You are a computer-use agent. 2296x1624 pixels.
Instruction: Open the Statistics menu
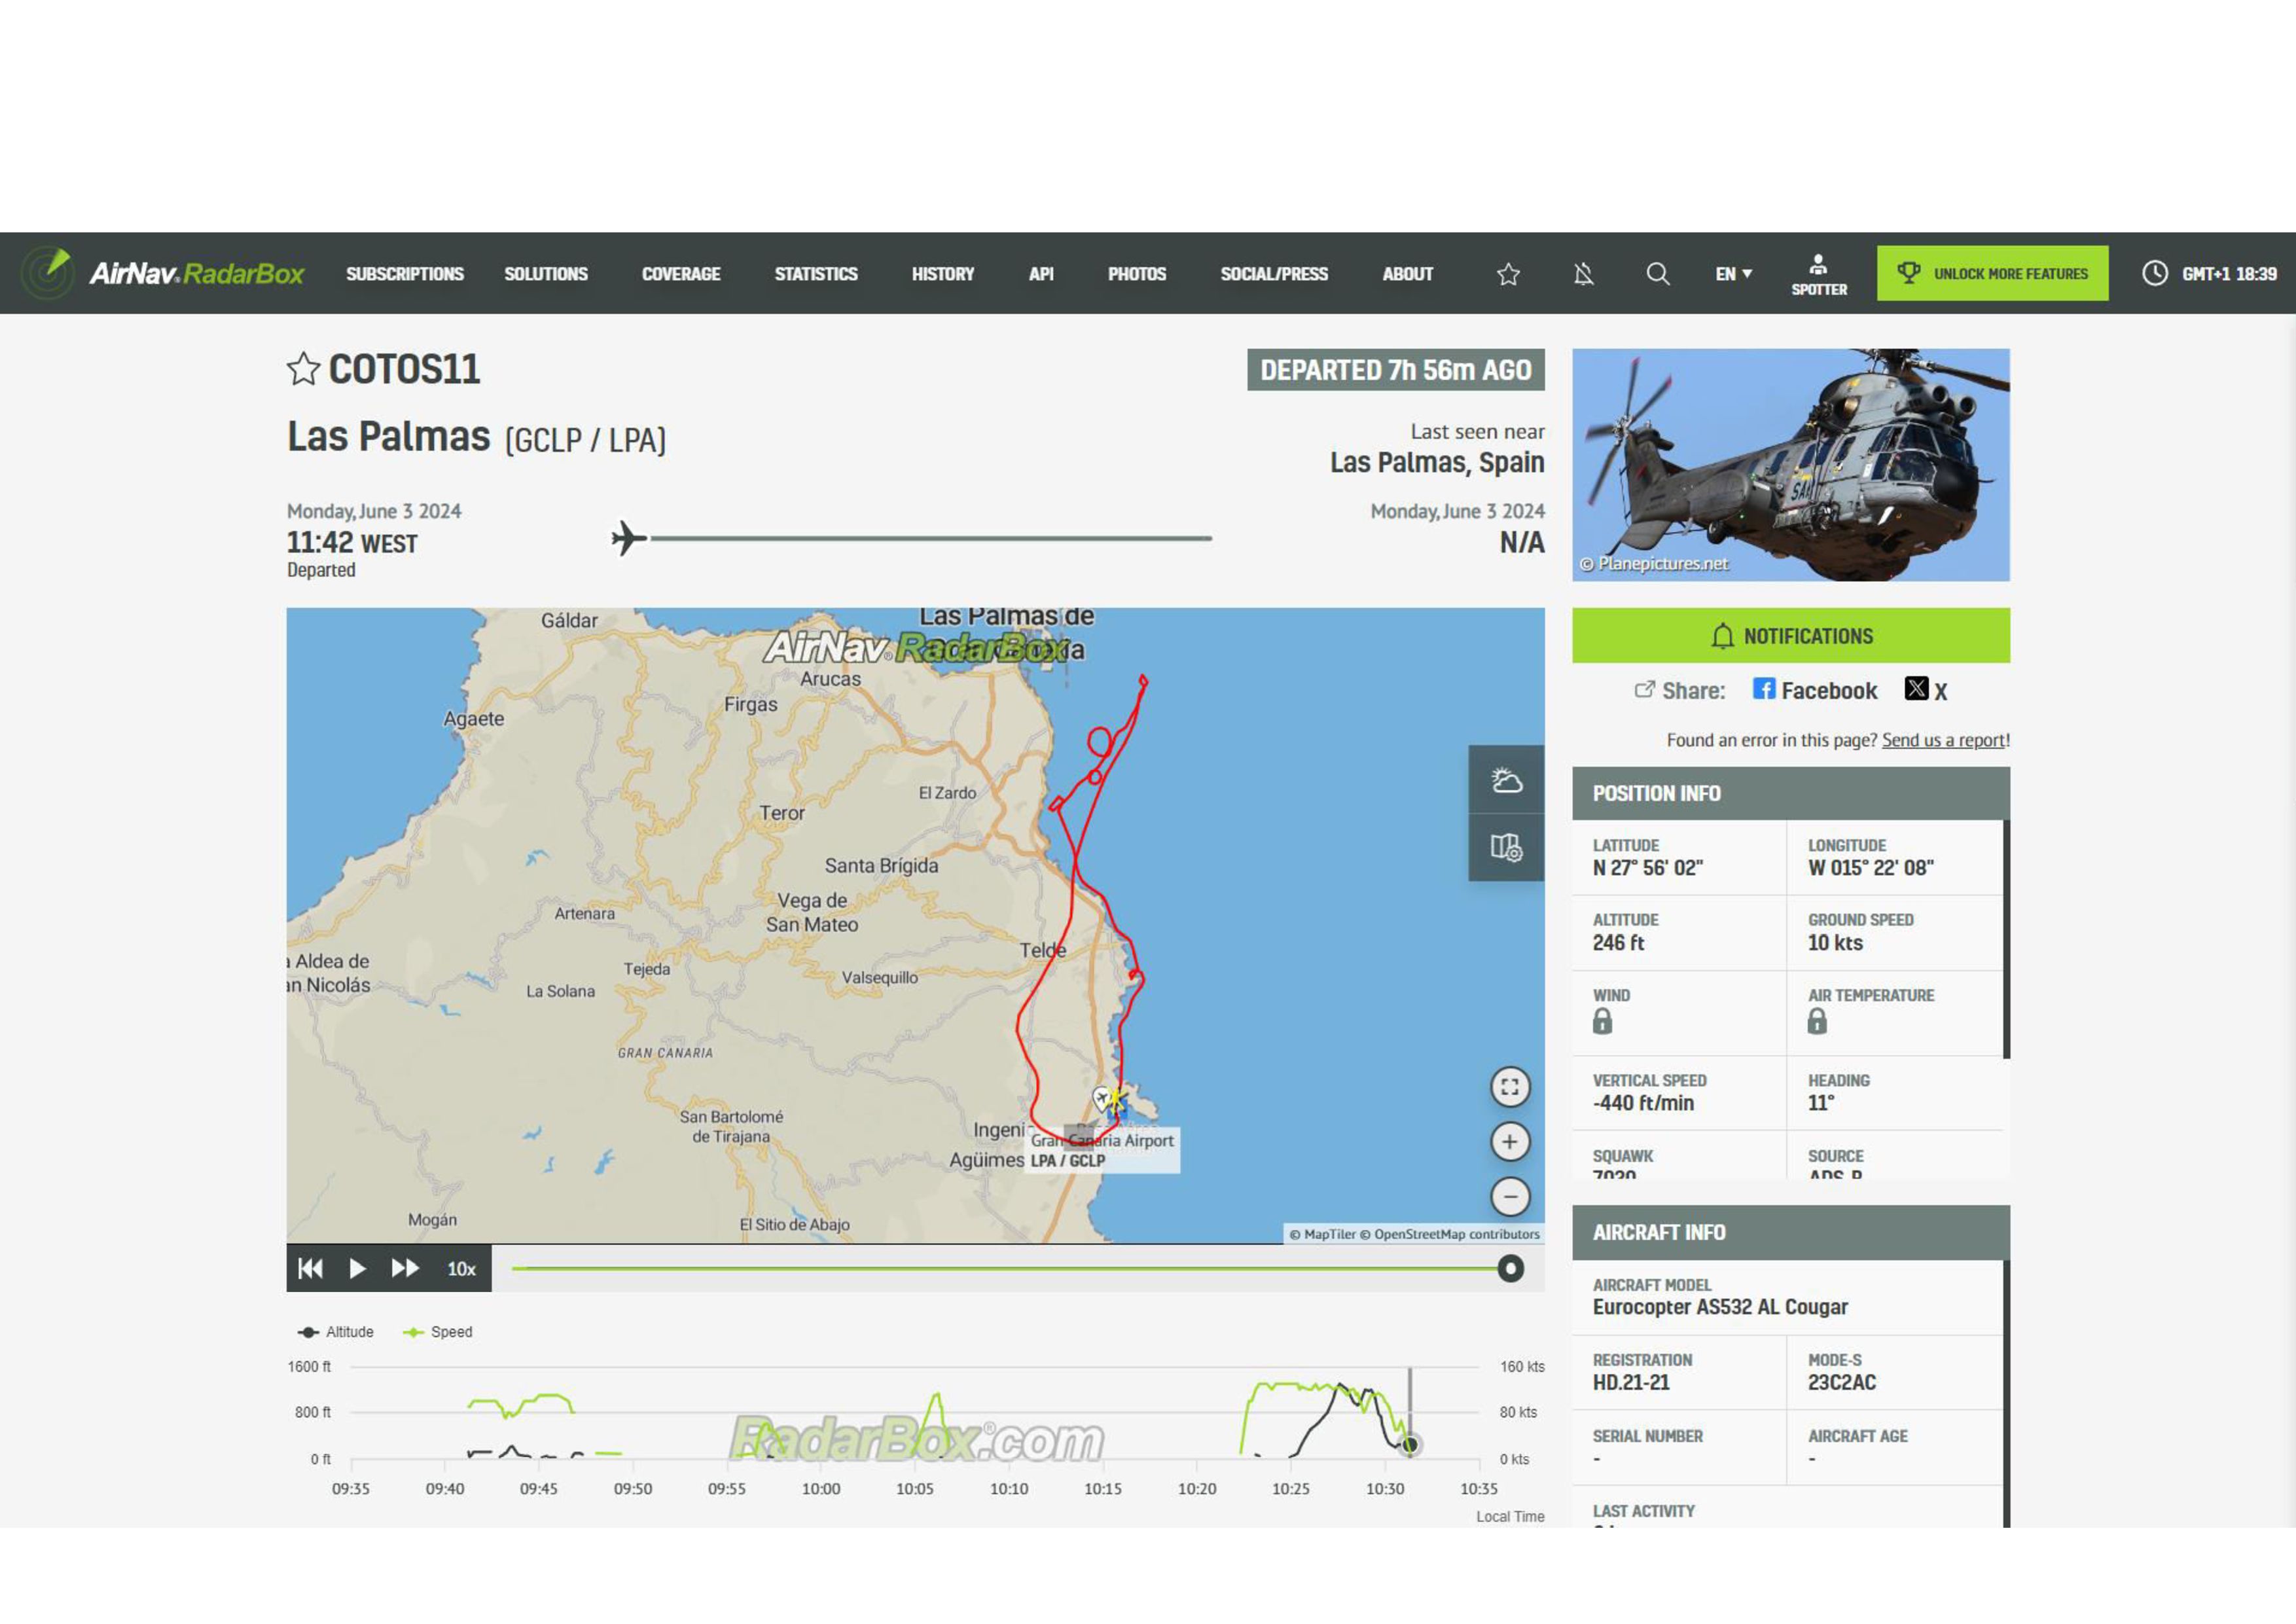[815, 274]
